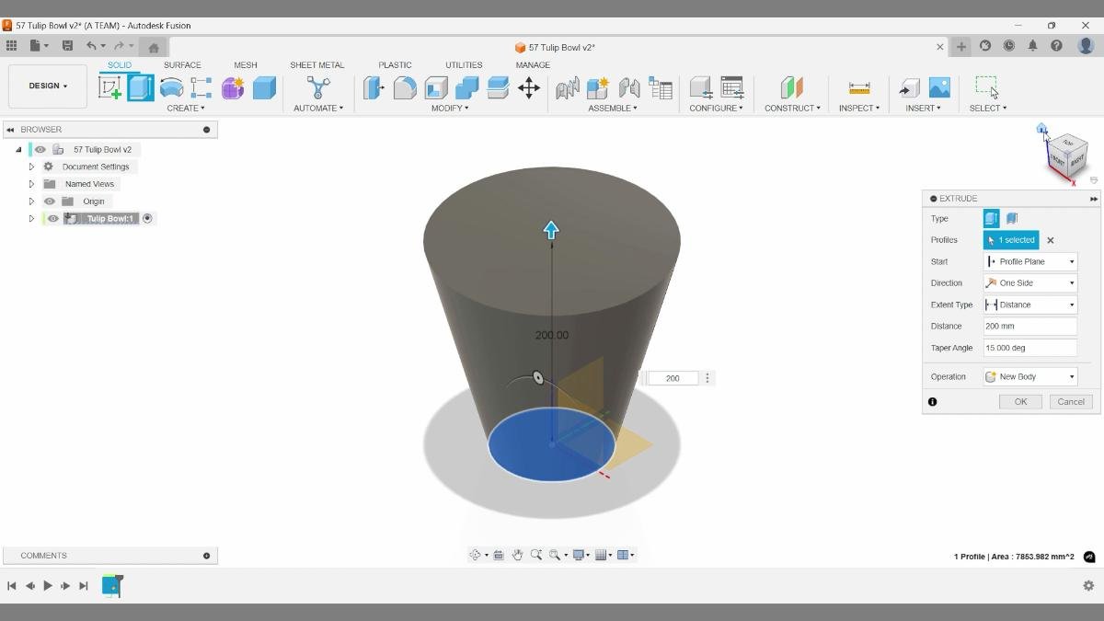Screen dimensions: 1104x621
Task: Click the Home icon next to the ViewCube
Action: coord(1041,130)
